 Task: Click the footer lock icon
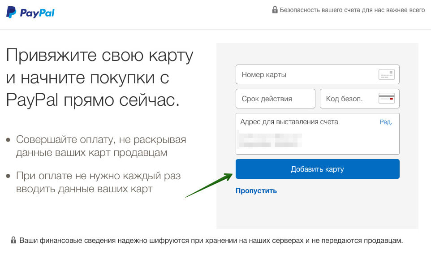click(x=13, y=240)
